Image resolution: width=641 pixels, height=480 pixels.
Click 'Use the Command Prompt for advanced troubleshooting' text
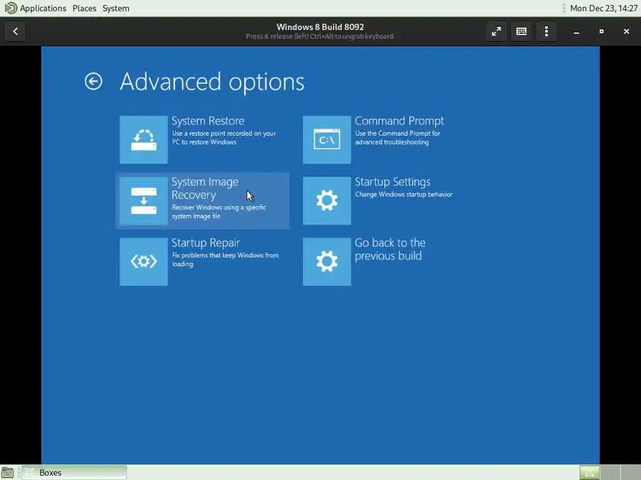[397, 137]
